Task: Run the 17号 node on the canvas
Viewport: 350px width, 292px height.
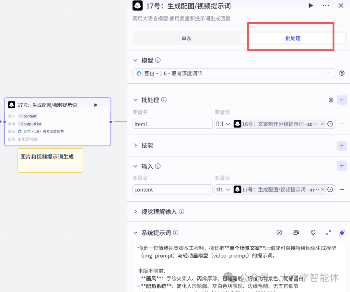Action: point(96,105)
